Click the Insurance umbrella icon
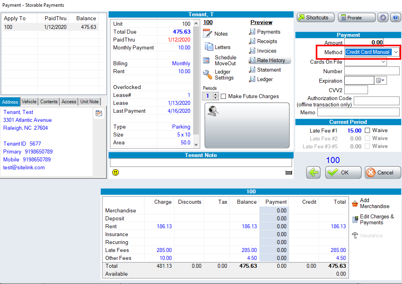402x284 pixels. pyautogui.click(x=355, y=235)
